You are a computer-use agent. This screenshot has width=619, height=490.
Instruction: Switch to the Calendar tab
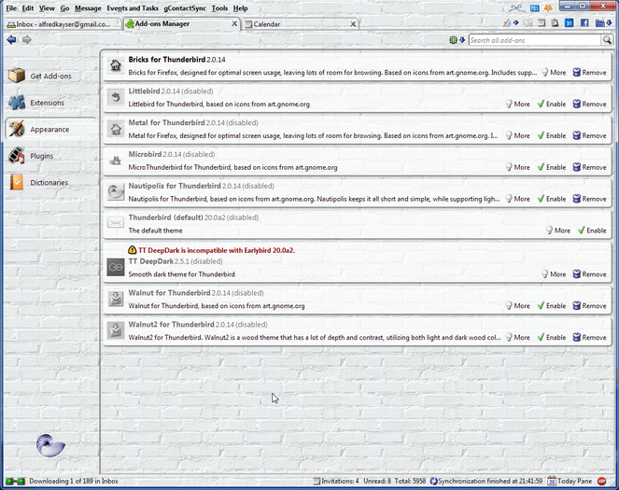pyautogui.click(x=300, y=24)
